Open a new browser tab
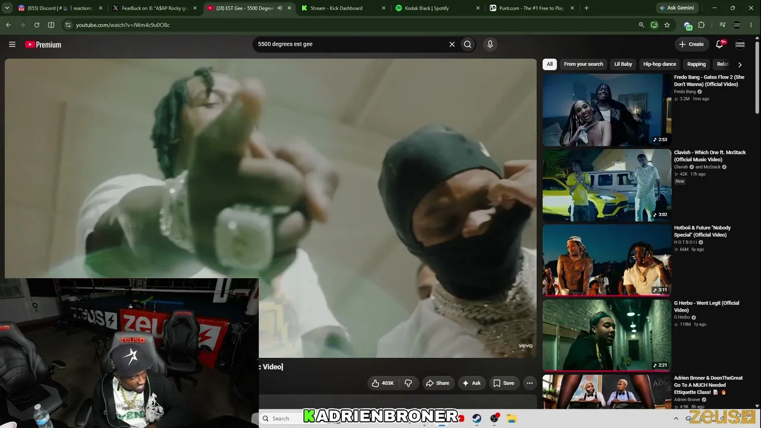 (x=586, y=8)
